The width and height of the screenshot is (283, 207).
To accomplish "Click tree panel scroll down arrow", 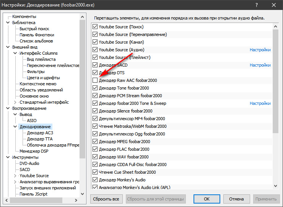I will click(x=83, y=194).
